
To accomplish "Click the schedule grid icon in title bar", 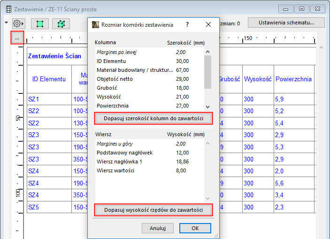I will point(8,9).
